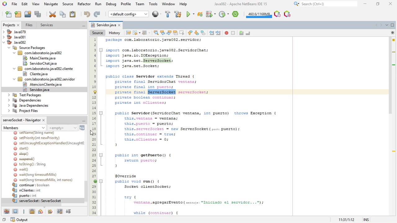Screen dimensions: 397x223
Task: Toggle Show Non-Public Members lock filter
Action: [32, 212]
